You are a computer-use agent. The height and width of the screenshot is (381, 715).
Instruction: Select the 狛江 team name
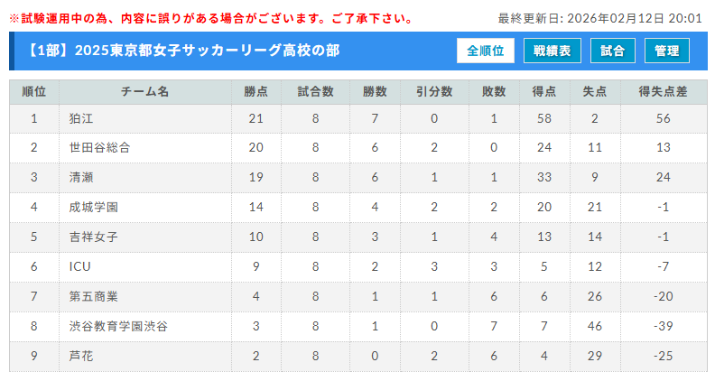(80, 118)
